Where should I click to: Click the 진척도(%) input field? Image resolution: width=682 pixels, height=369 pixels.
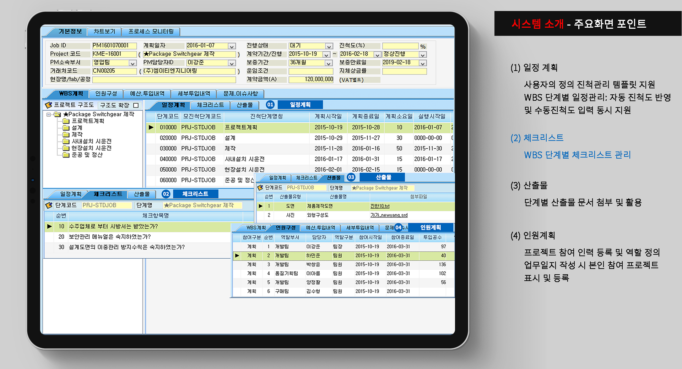coord(400,46)
